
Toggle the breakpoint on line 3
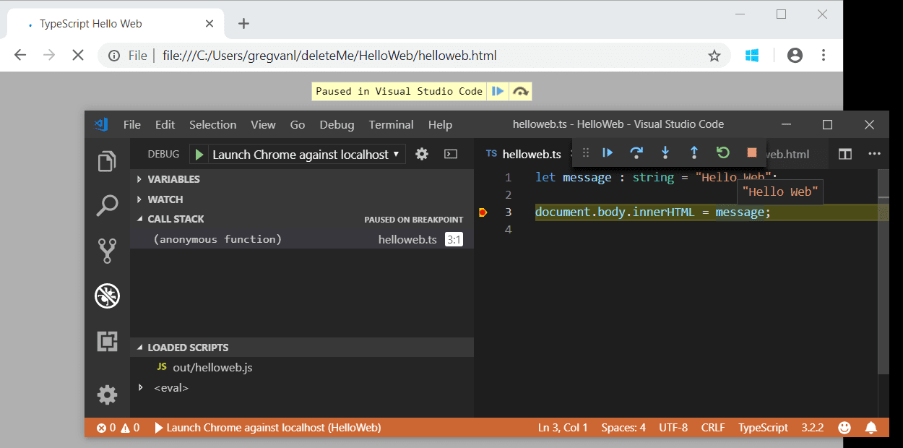tap(482, 212)
